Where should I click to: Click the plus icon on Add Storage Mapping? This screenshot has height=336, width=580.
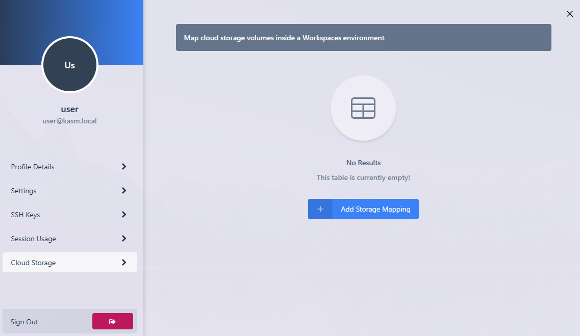320,209
